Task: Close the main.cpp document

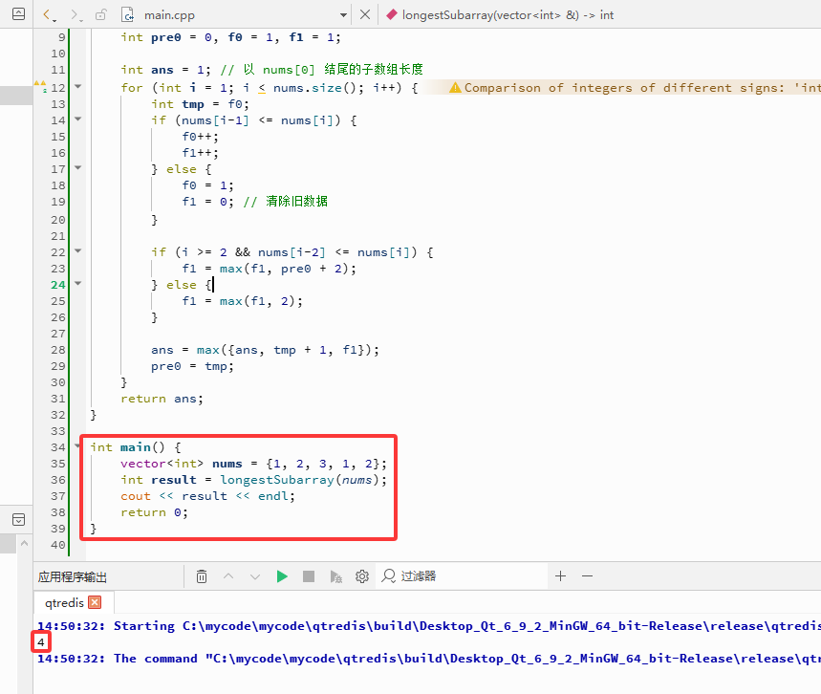Action: coord(365,14)
